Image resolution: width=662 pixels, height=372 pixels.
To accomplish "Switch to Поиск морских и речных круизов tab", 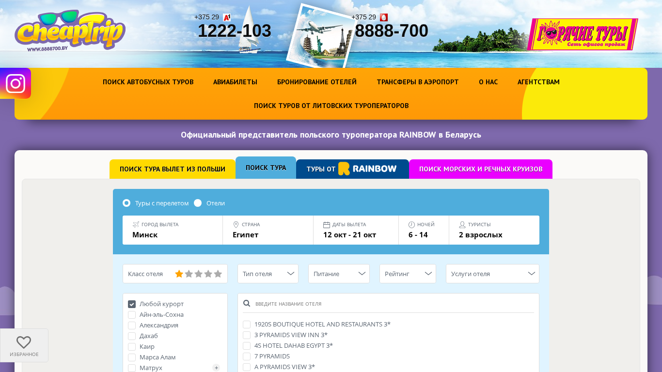I will pos(481,169).
